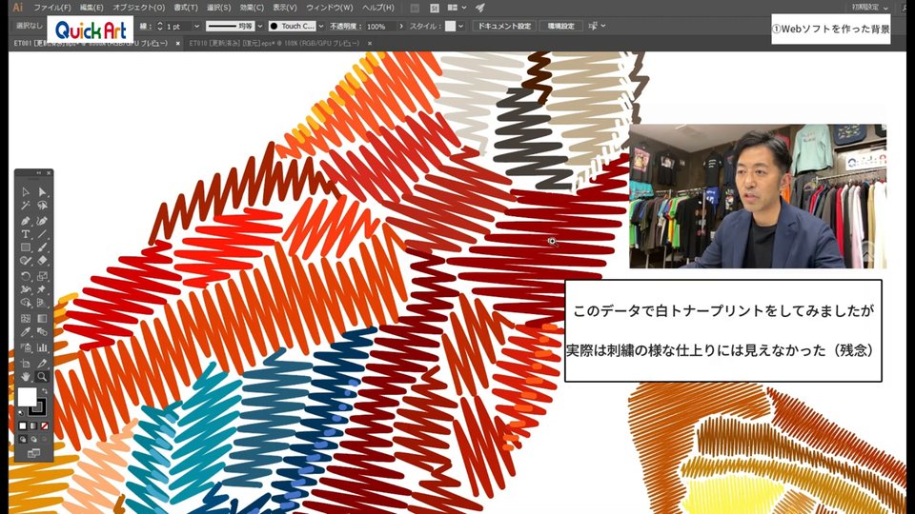Image resolution: width=915 pixels, height=514 pixels.
Task: Open the スタイル swatch dropdown
Action: click(x=461, y=27)
